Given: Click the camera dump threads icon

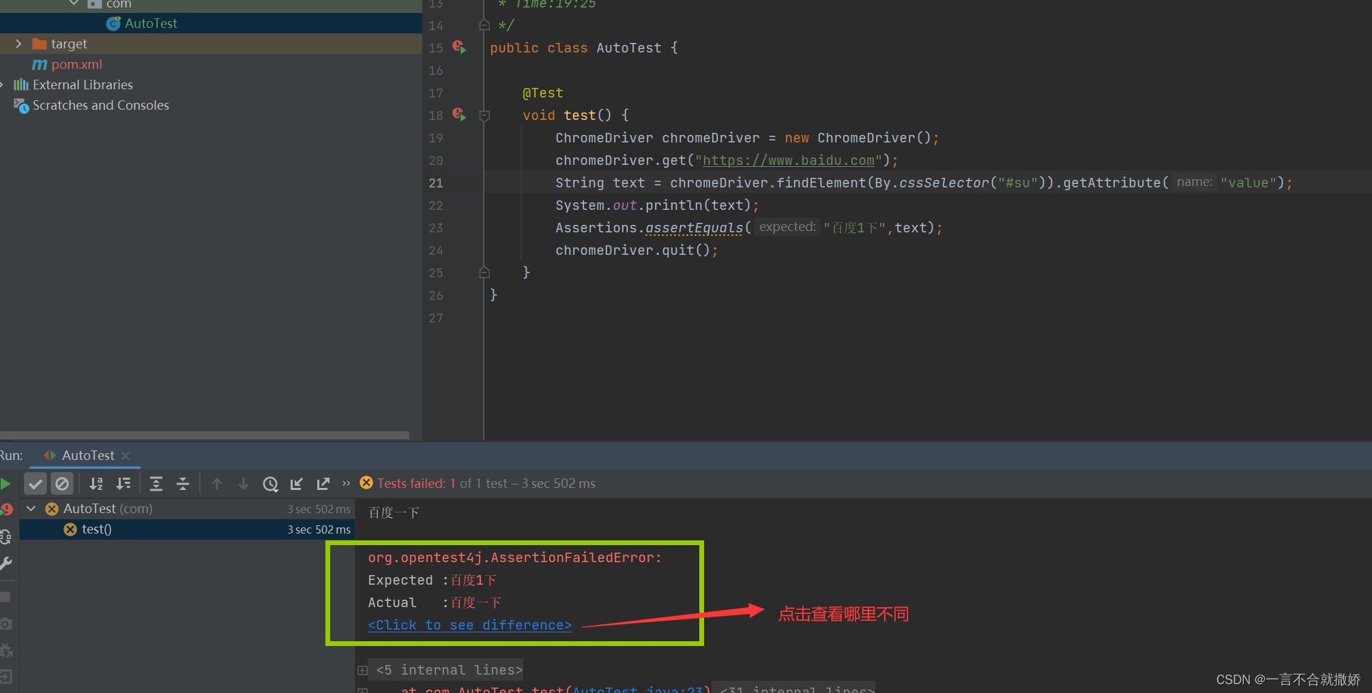Looking at the screenshot, I should tap(5, 623).
